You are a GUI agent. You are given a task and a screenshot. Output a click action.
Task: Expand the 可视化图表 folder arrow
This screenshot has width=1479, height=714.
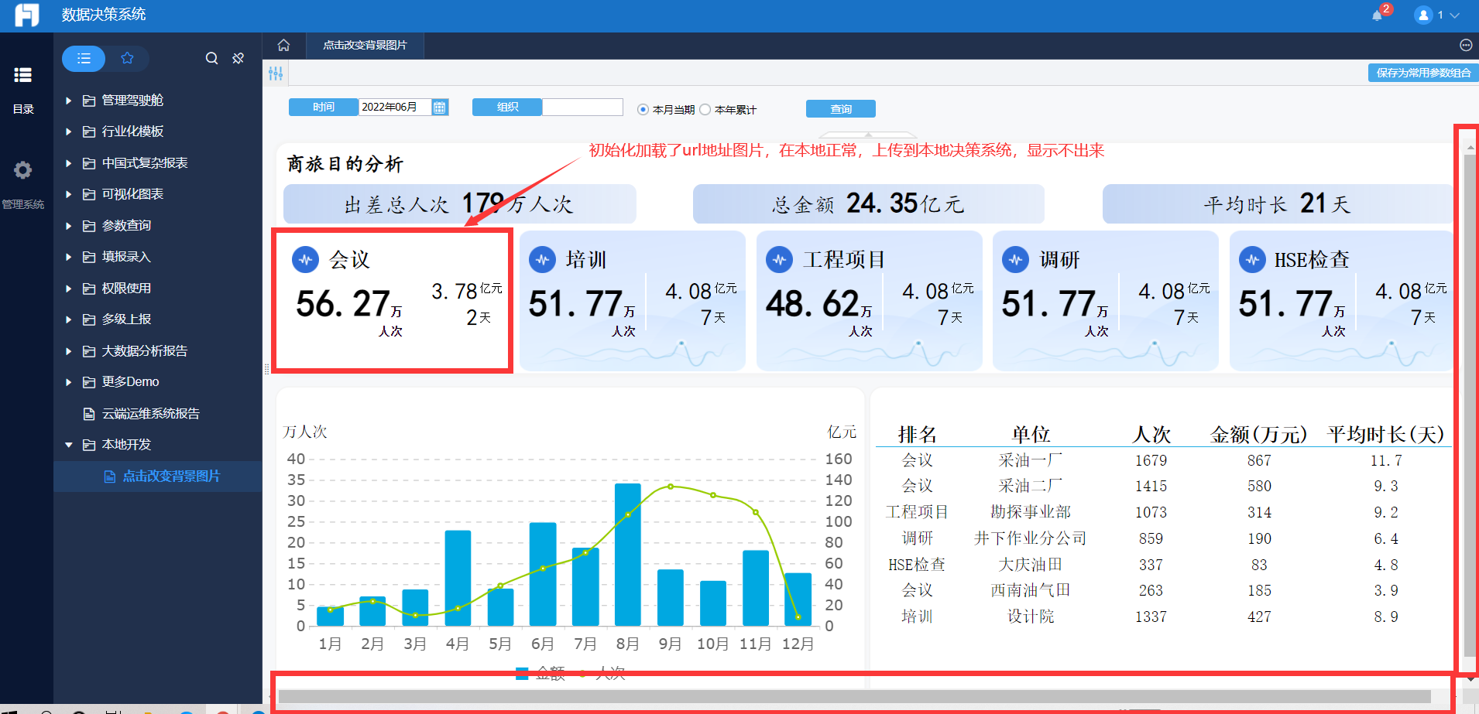click(x=68, y=194)
